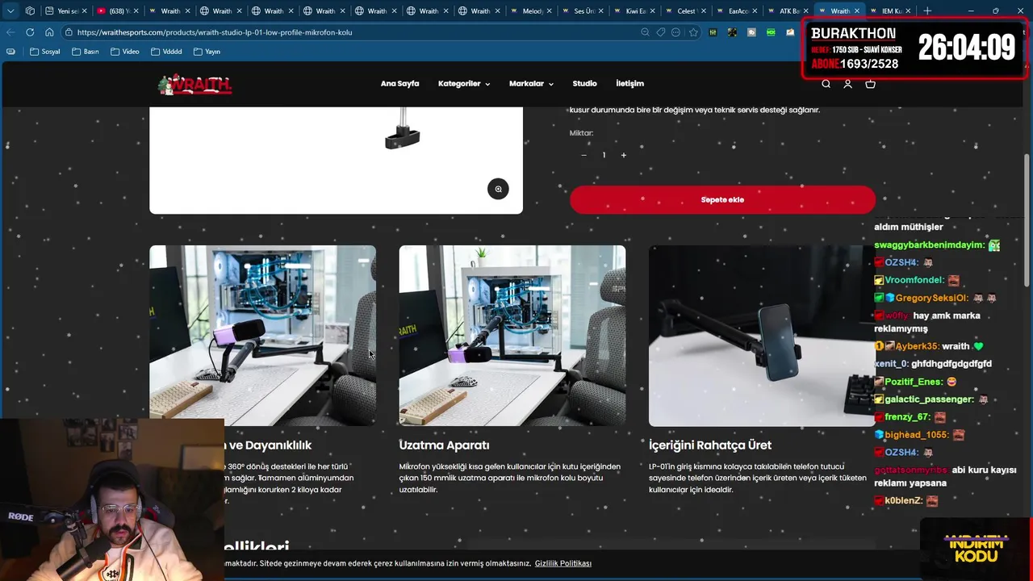Switch to the Melody tab
Viewport: 1033px width, 581px height.
(533, 11)
